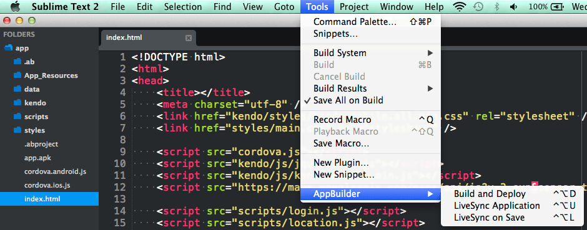Screen dimensions: 587x230
Task: Click the scripts folder icon
Action: (17, 116)
